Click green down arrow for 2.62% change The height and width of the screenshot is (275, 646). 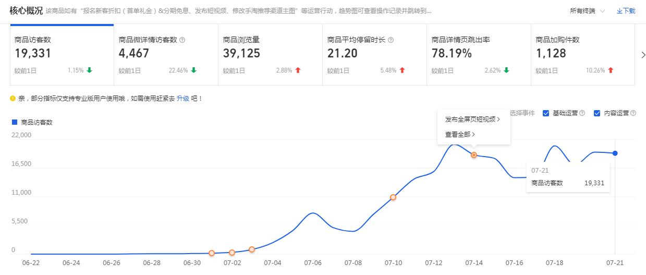click(506, 70)
